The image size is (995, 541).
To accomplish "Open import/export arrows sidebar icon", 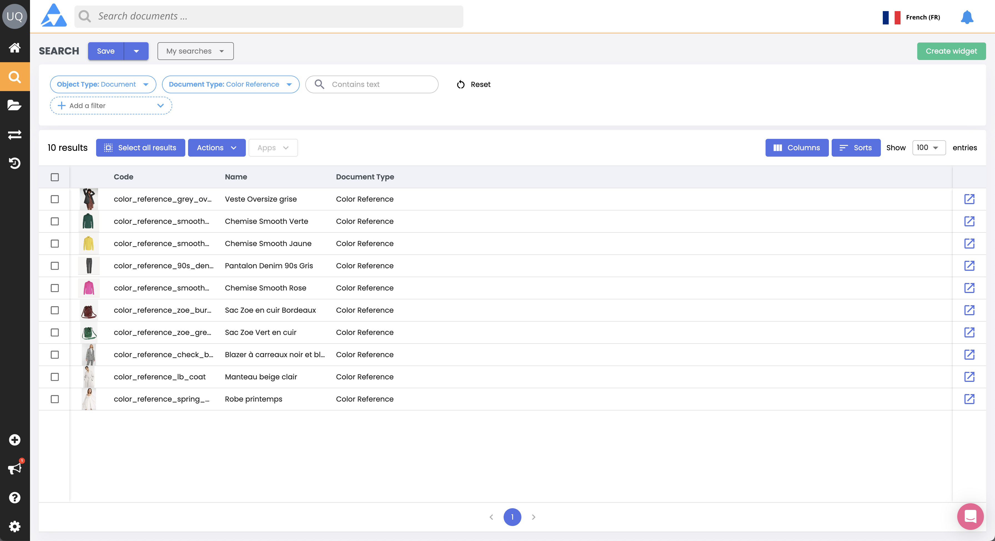I will tap(15, 134).
